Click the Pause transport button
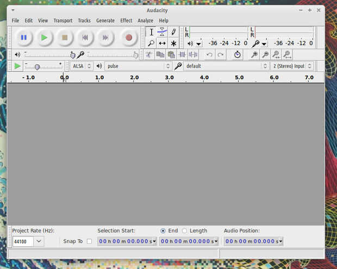The width and height of the screenshot is (337, 269). tap(24, 37)
